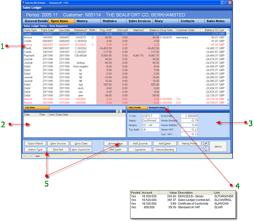The width and height of the screenshot is (254, 221).
Task: Click the Balance To column header
Action: click(x=210, y=30)
